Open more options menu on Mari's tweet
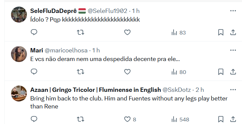The height and width of the screenshot is (124, 242). 233,50
